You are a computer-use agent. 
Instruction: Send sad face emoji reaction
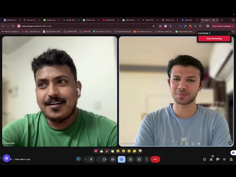(x=129, y=151)
